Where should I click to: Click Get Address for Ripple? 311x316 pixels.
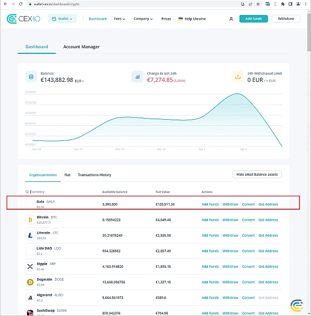tap(268, 266)
